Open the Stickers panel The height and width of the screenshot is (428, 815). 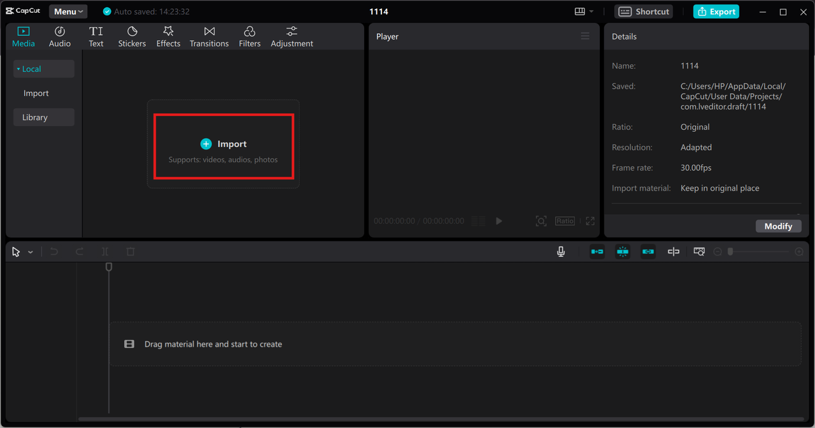coord(132,37)
